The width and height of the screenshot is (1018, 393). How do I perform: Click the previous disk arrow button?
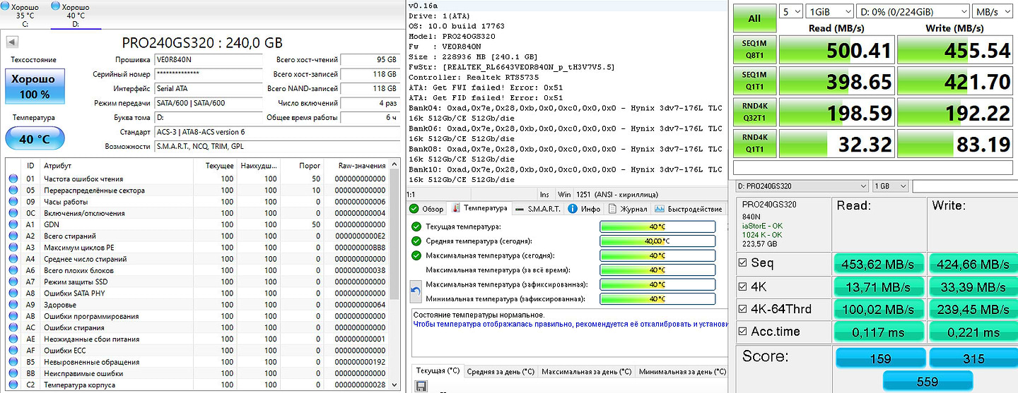click(x=11, y=42)
